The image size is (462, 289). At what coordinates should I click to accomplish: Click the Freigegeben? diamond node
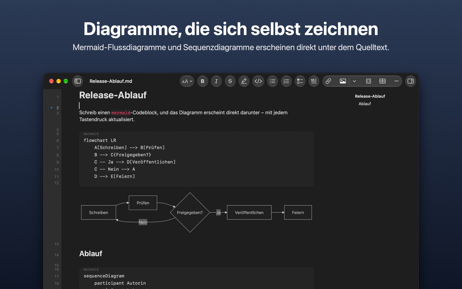pyautogui.click(x=190, y=212)
